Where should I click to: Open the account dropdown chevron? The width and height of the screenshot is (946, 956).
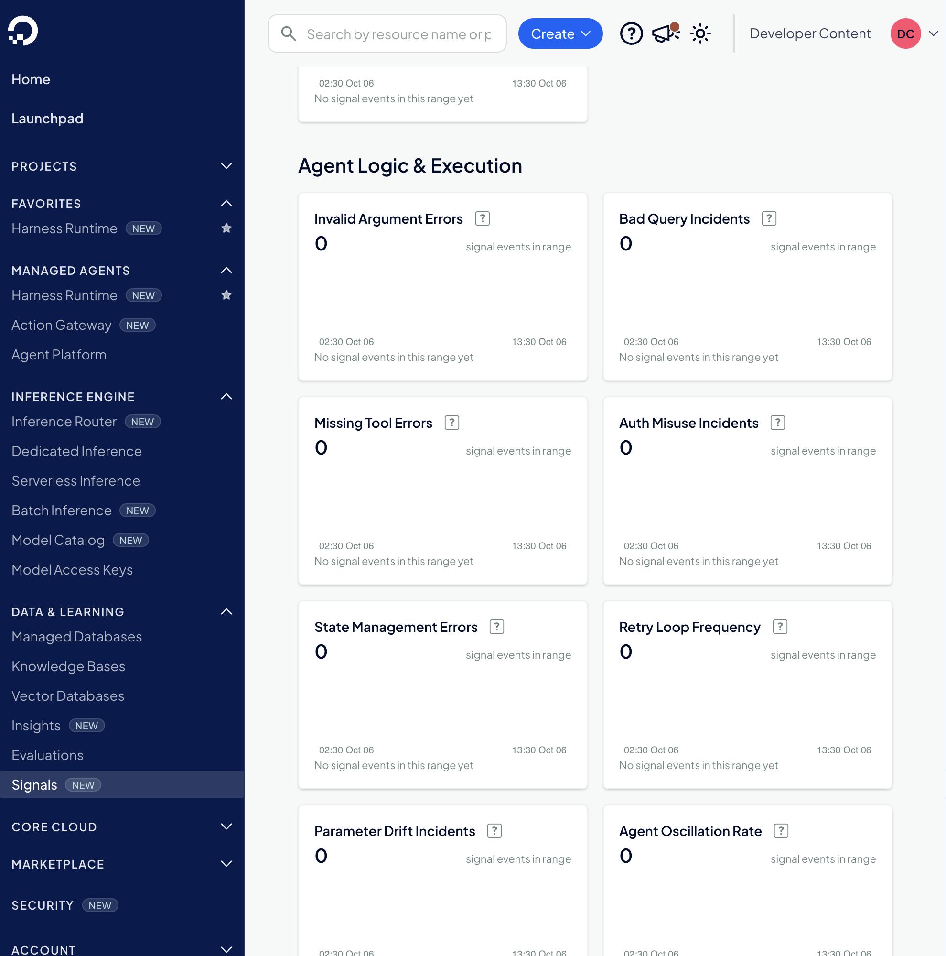tap(933, 33)
